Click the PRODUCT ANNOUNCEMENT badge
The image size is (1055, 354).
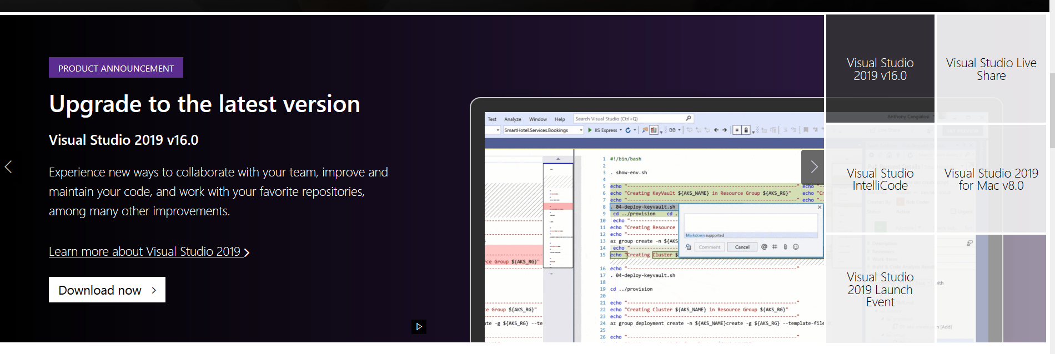pyautogui.click(x=116, y=68)
